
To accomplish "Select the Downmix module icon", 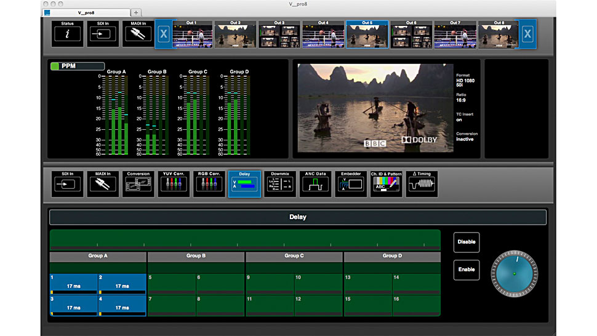I will coord(280,184).
